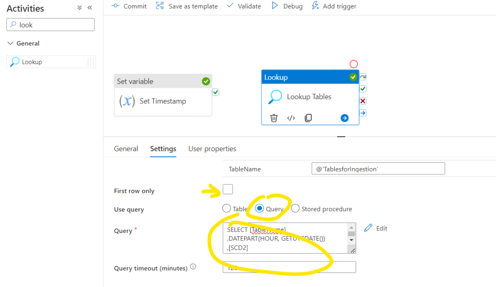The width and height of the screenshot is (496, 287).
Task: Collapse the General activities group
Action: (11, 43)
